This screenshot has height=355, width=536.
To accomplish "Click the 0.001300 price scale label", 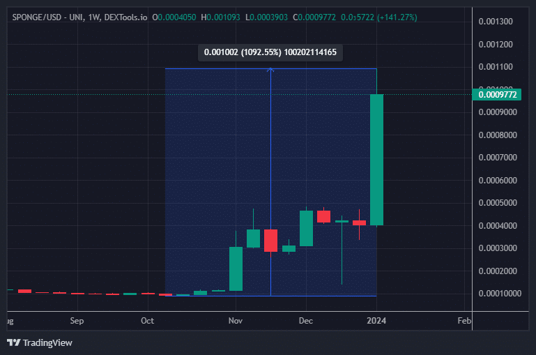I will [x=496, y=22].
